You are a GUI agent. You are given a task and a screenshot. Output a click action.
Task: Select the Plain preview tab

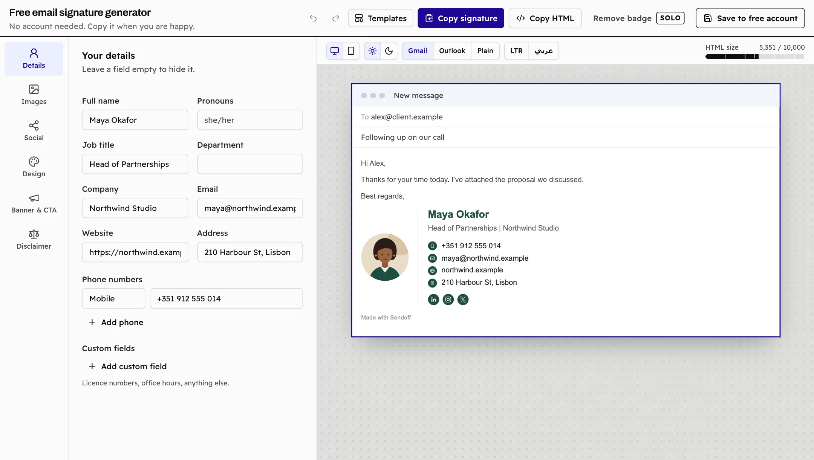point(485,51)
